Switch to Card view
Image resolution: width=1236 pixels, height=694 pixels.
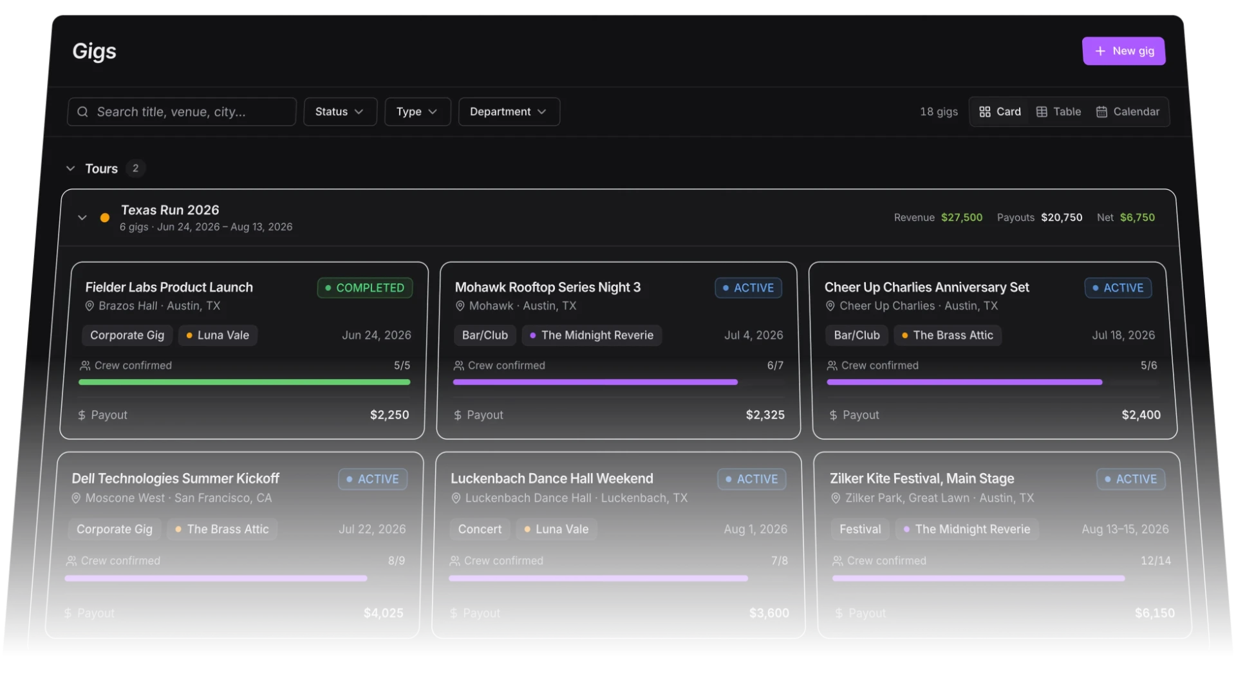coord(1000,111)
